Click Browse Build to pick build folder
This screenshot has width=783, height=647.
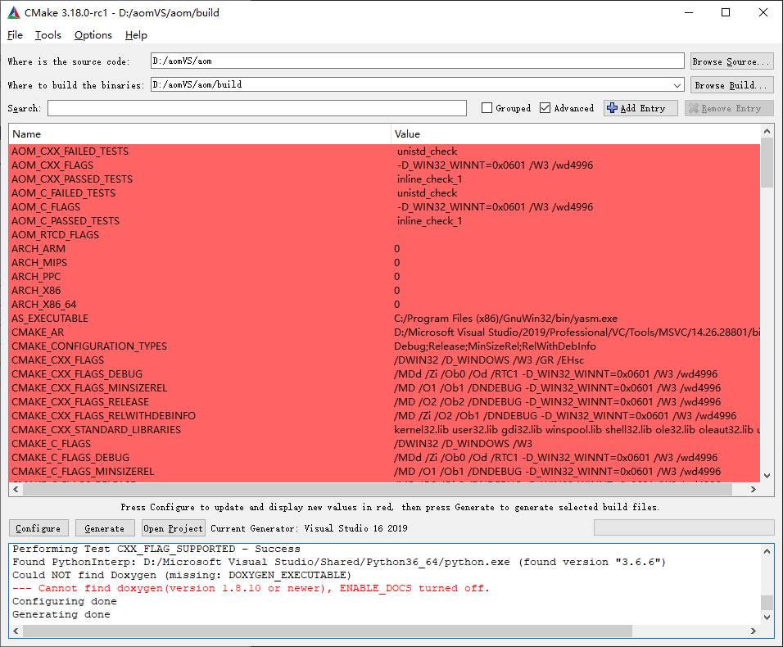(731, 84)
